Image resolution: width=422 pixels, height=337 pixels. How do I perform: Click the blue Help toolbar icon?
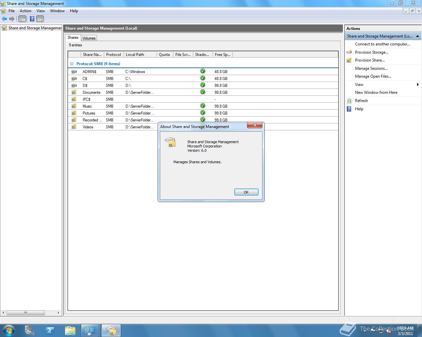(x=32, y=19)
